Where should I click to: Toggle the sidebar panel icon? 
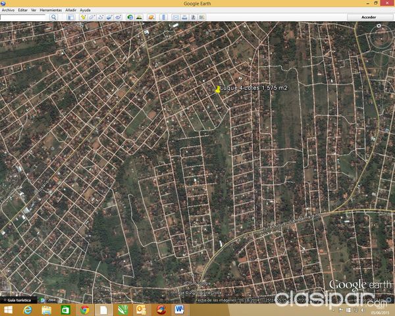(71, 17)
